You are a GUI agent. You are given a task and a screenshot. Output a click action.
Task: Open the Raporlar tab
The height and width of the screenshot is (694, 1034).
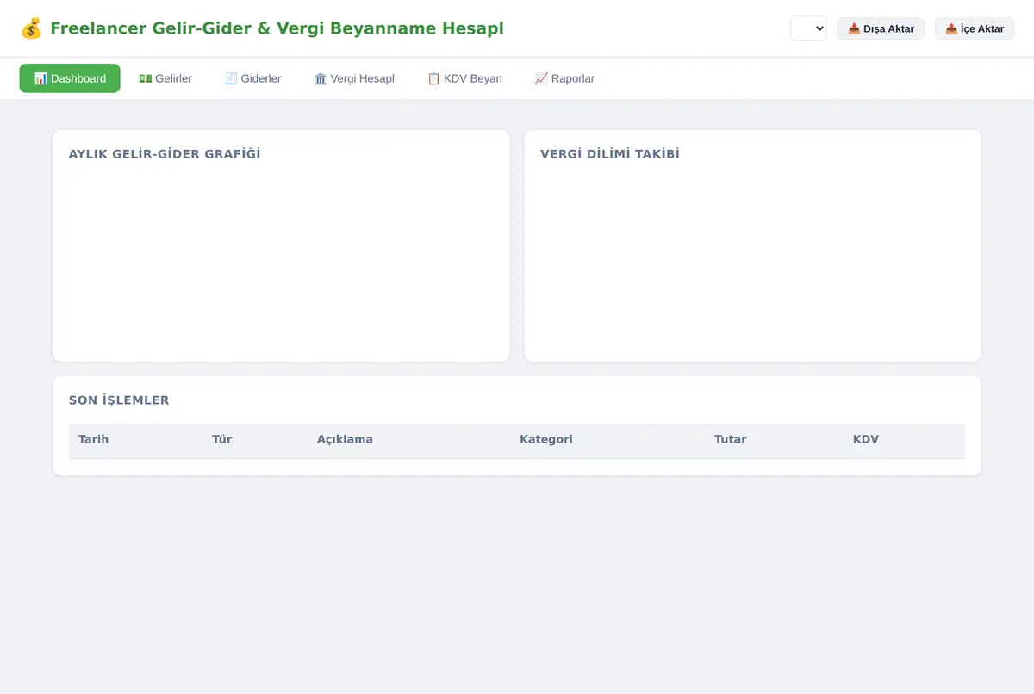[564, 78]
